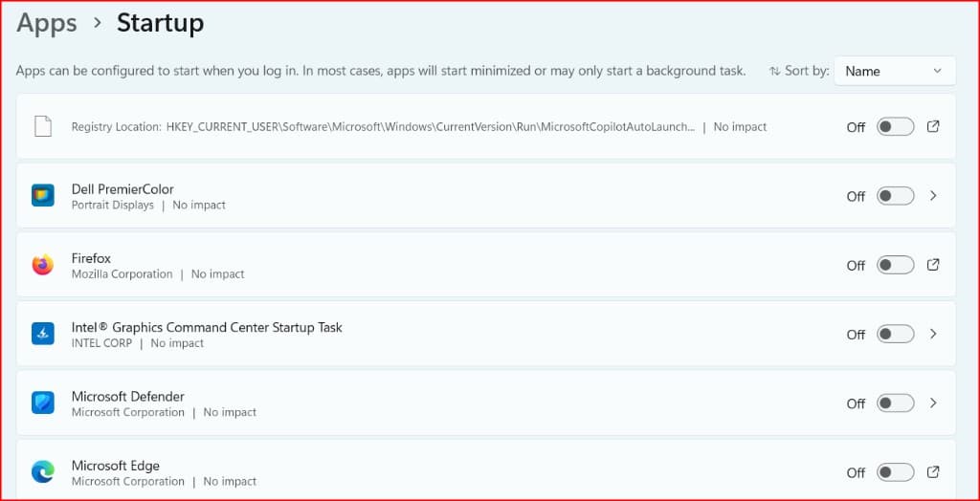Click Intel® Graphics Command Center Startup Task label
Screen dimensions: 980x501
point(207,327)
